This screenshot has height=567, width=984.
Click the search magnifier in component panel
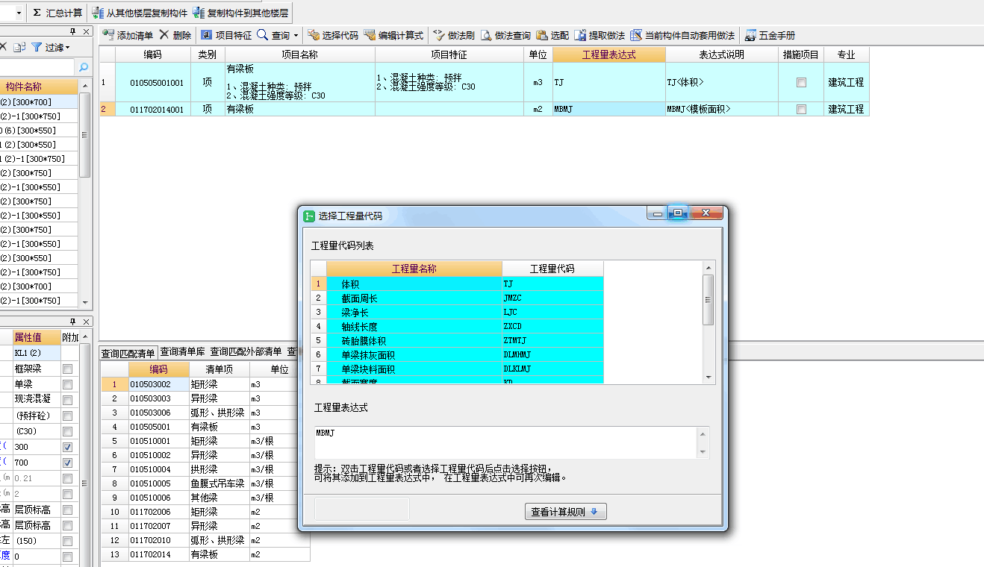tap(84, 67)
